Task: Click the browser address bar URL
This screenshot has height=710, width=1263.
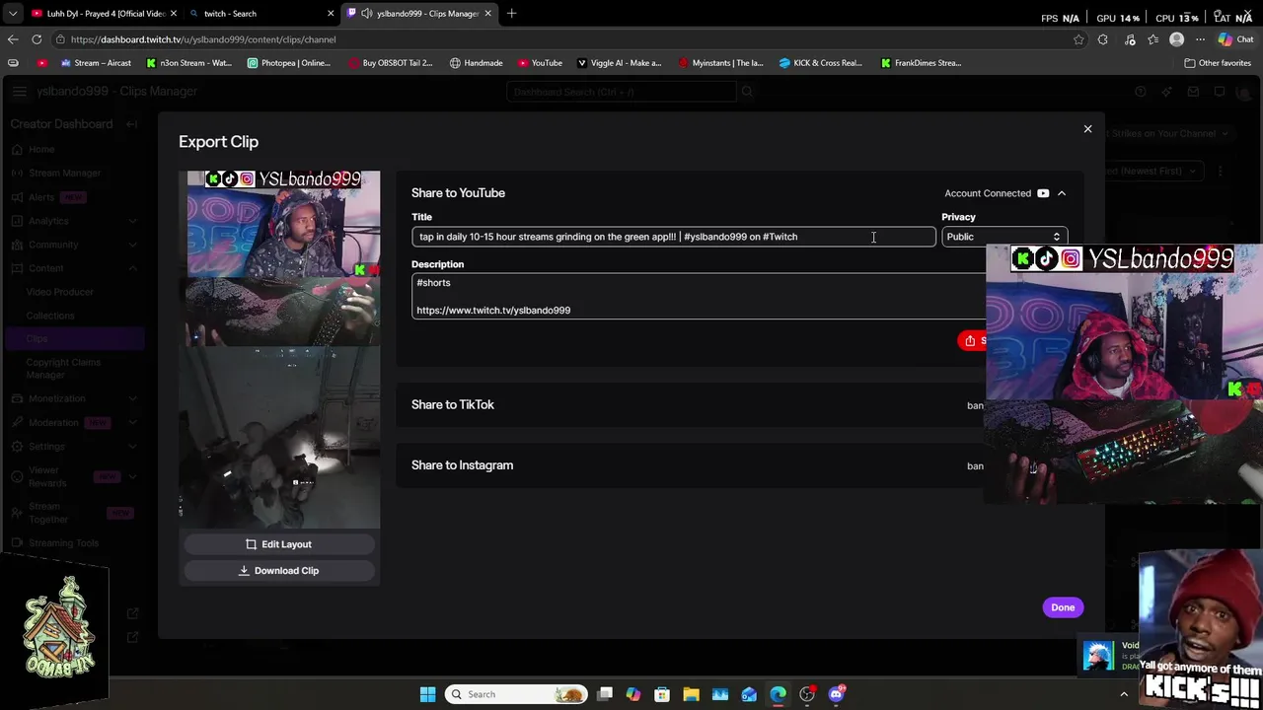Action: 203,39
